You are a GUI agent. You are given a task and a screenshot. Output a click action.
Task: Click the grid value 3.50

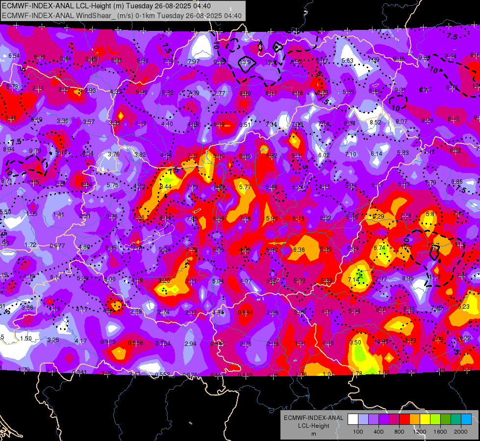tap(355, 342)
